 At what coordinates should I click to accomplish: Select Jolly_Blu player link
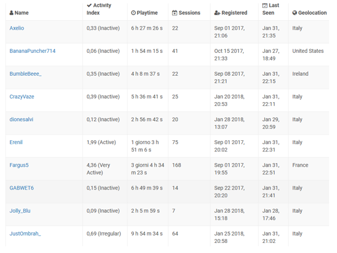(x=20, y=211)
